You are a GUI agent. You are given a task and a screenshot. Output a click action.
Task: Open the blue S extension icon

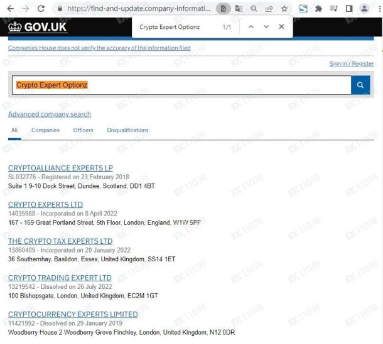click(303, 9)
